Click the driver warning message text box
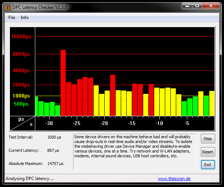The height and width of the screenshot is (187, 224). [x=135, y=152]
